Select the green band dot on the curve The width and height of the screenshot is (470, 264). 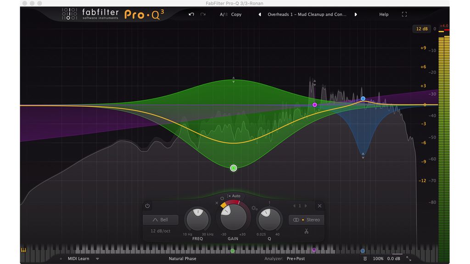pyautogui.click(x=233, y=168)
